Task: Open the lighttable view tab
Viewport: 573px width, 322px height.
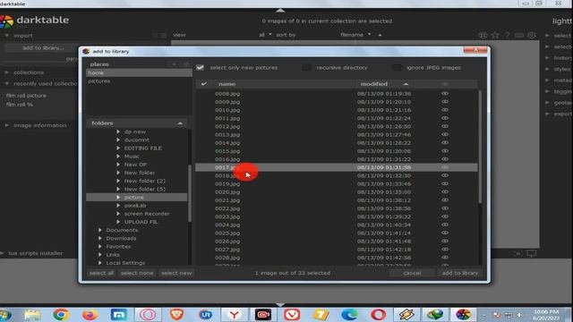Action: click(562, 21)
